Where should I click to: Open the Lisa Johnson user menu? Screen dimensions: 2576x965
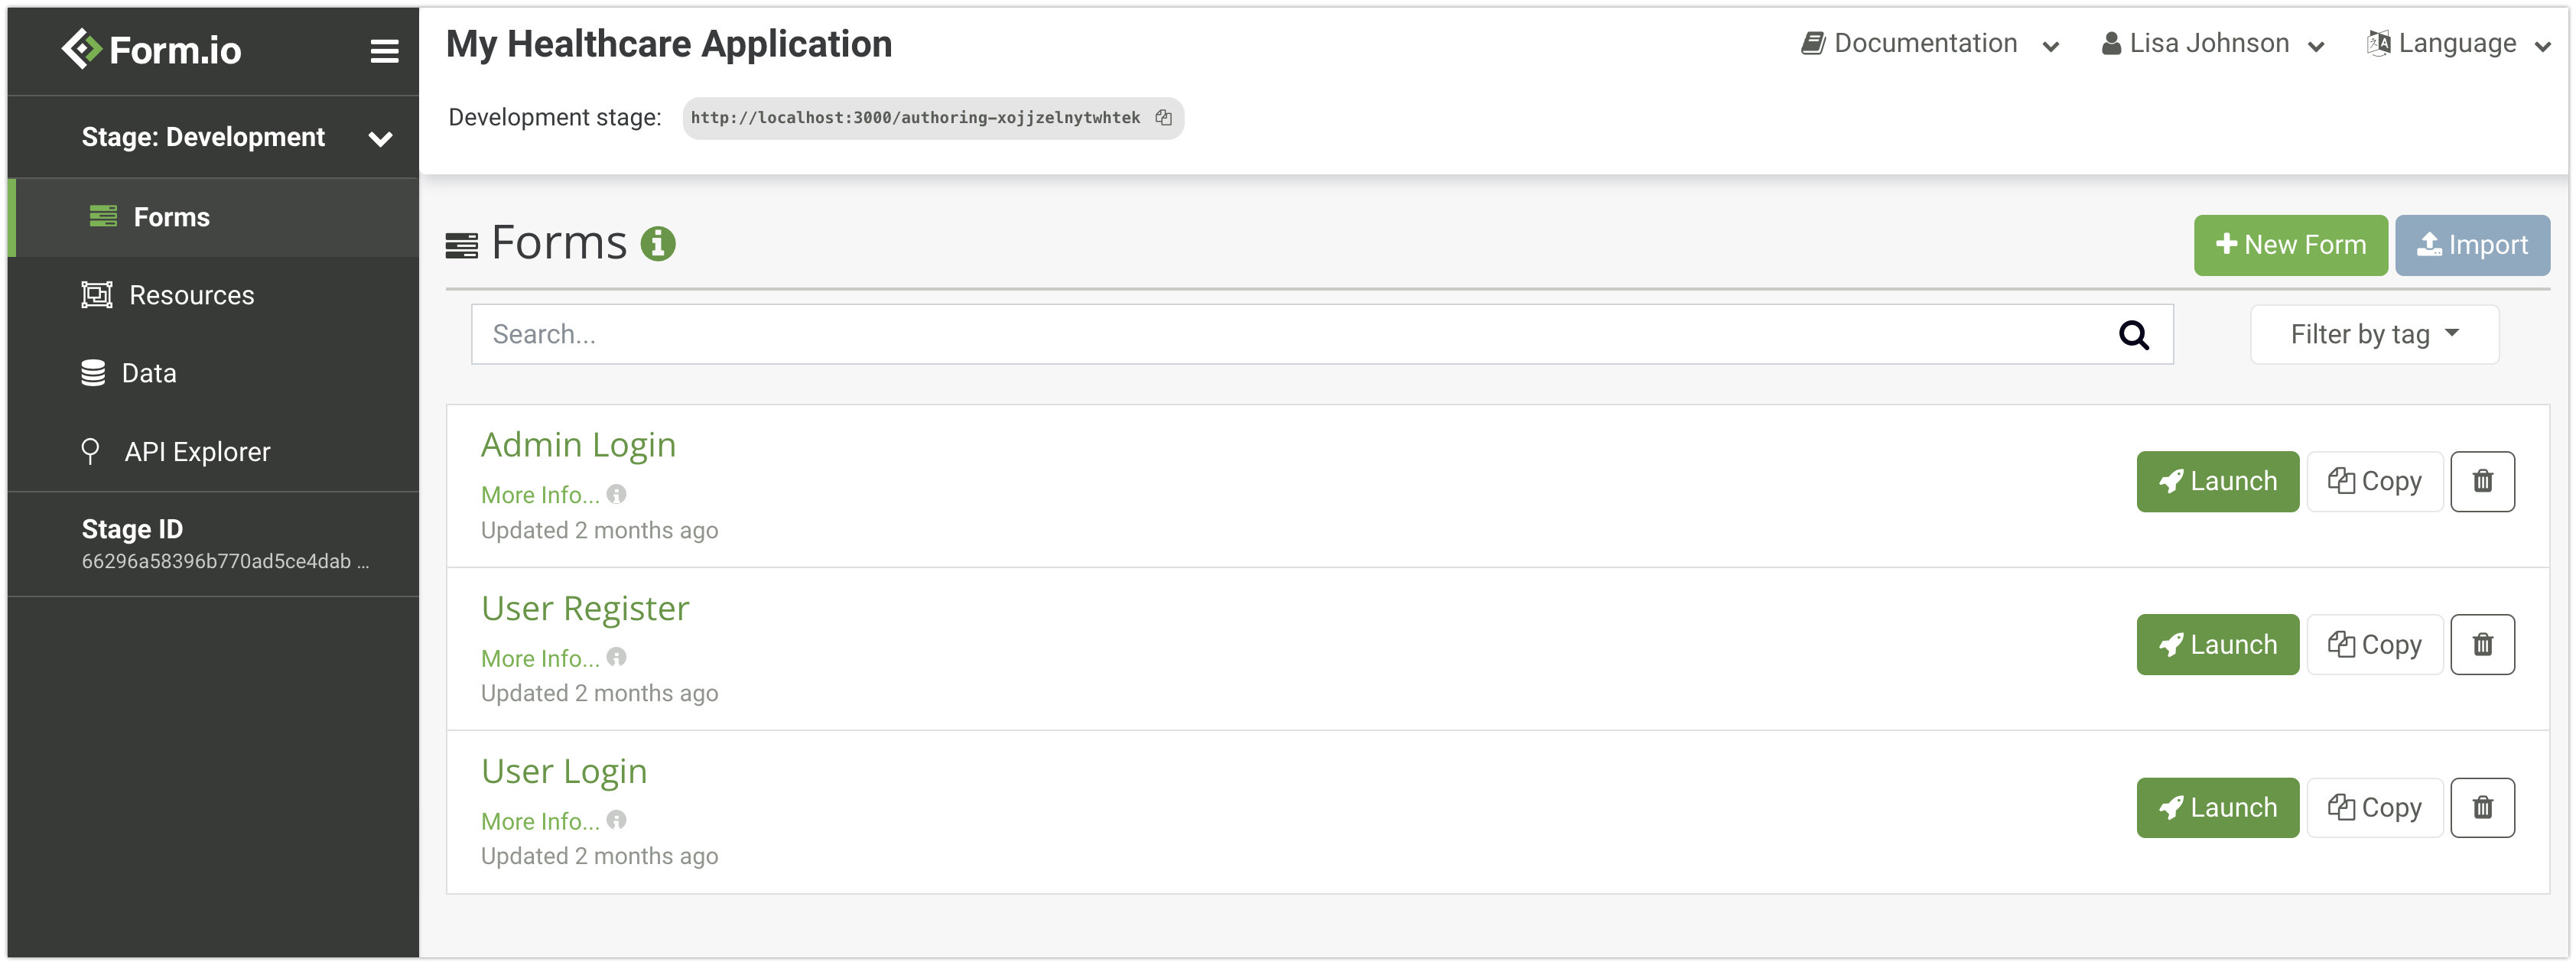pyautogui.click(x=2212, y=44)
